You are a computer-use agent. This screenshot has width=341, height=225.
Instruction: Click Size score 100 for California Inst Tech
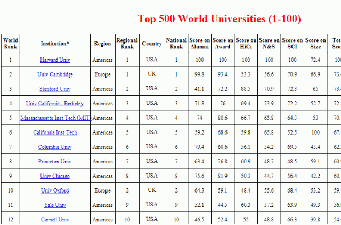click(x=315, y=132)
